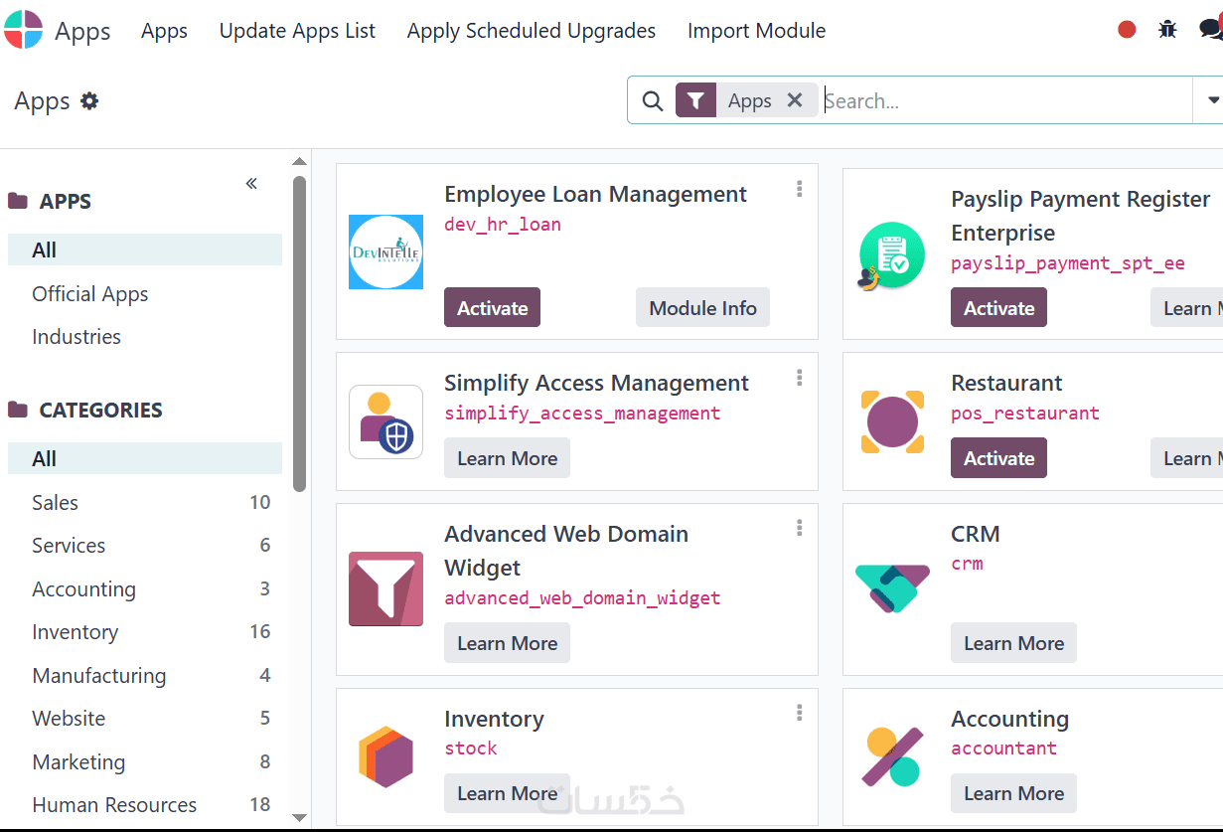The width and height of the screenshot is (1223, 832).
Task: Click the Inventory app hexagon icon
Action: click(x=385, y=756)
